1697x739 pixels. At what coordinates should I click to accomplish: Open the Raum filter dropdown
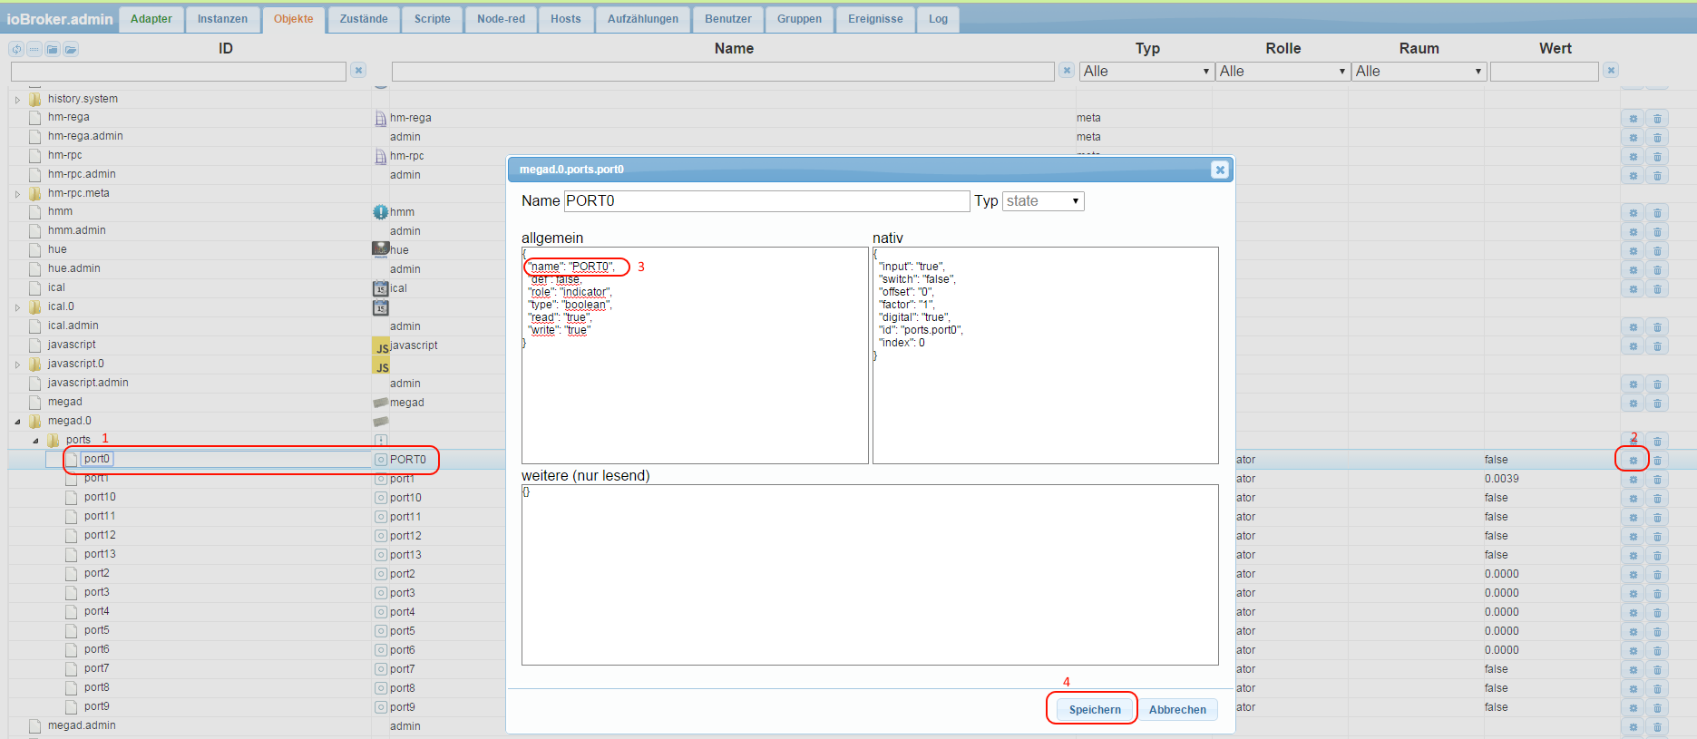[x=1419, y=71]
